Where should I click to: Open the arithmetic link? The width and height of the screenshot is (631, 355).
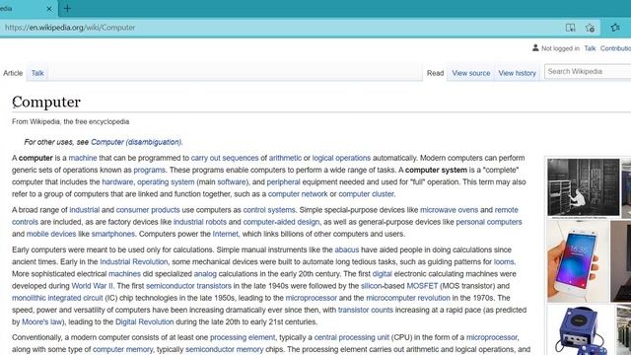pos(285,158)
